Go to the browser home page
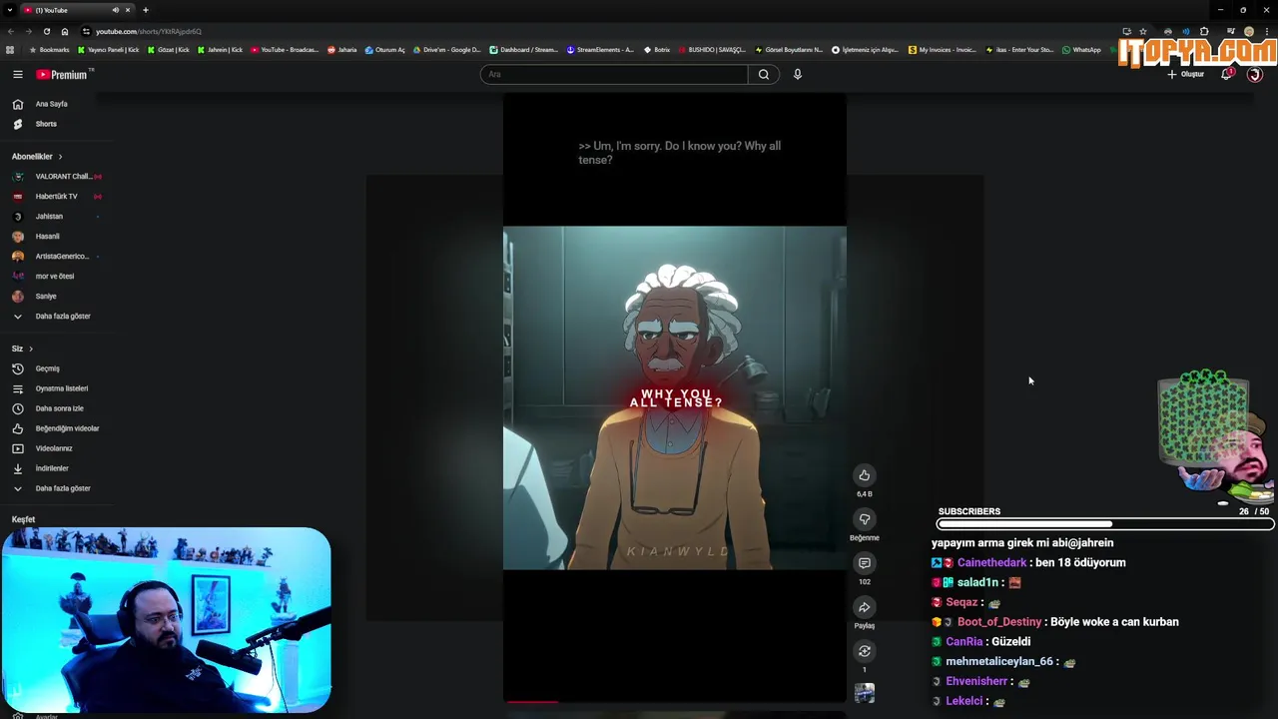 pos(65,31)
